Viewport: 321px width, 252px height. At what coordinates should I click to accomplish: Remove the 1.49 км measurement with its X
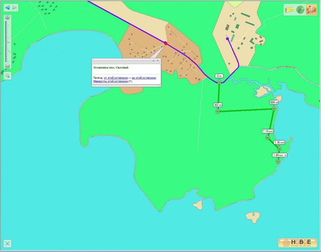285,155
